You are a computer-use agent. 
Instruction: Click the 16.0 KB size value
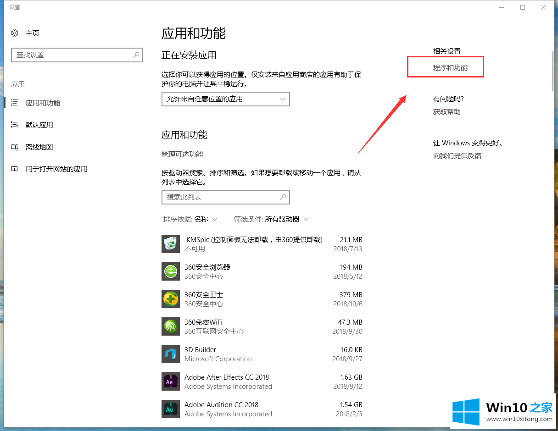[x=352, y=349]
